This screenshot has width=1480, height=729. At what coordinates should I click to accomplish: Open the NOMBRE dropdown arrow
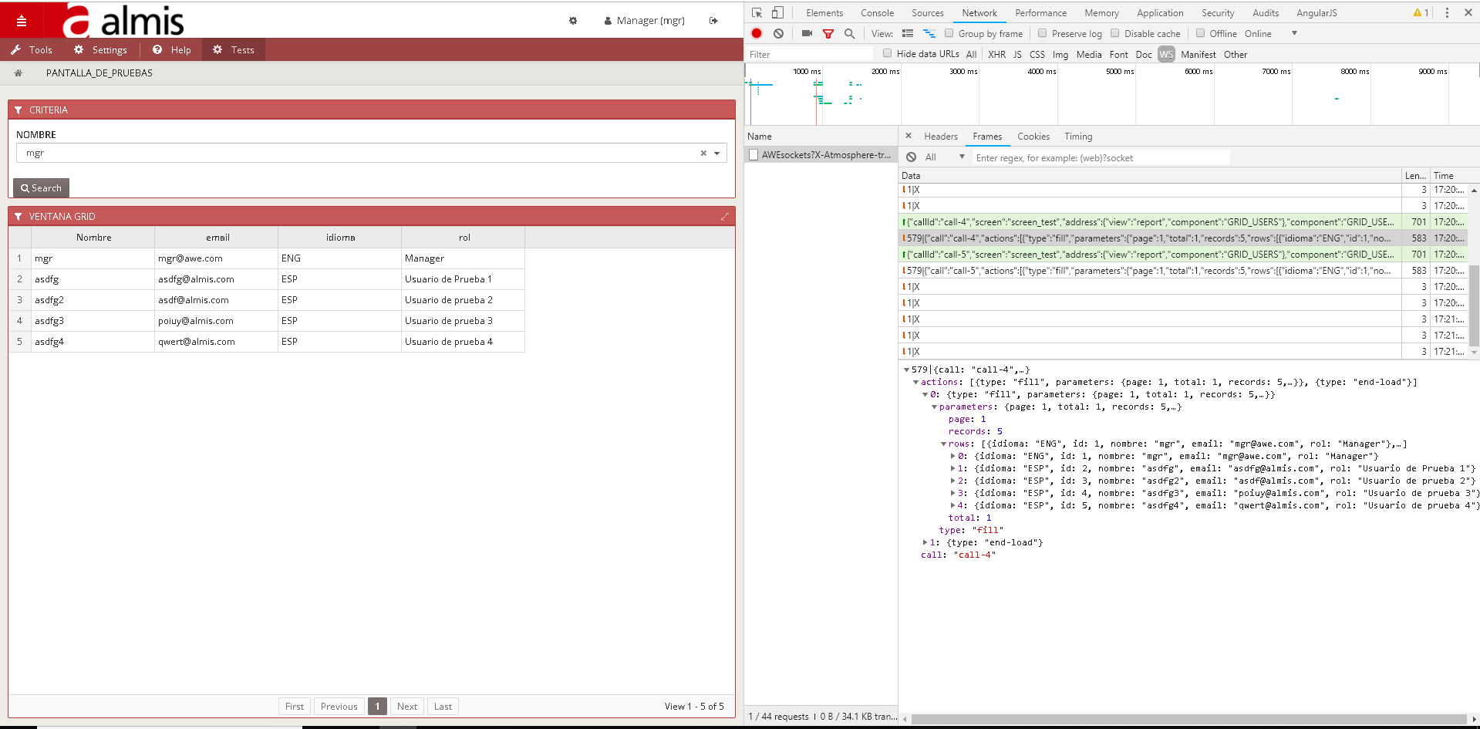tap(716, 153)
